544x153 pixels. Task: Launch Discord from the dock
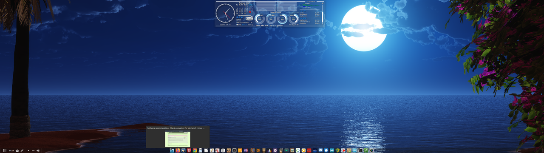(320, 150)
